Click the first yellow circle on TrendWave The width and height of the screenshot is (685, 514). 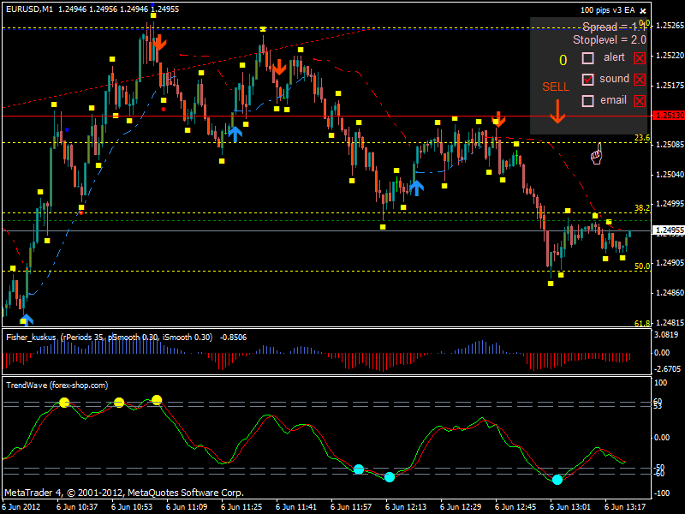64,403
